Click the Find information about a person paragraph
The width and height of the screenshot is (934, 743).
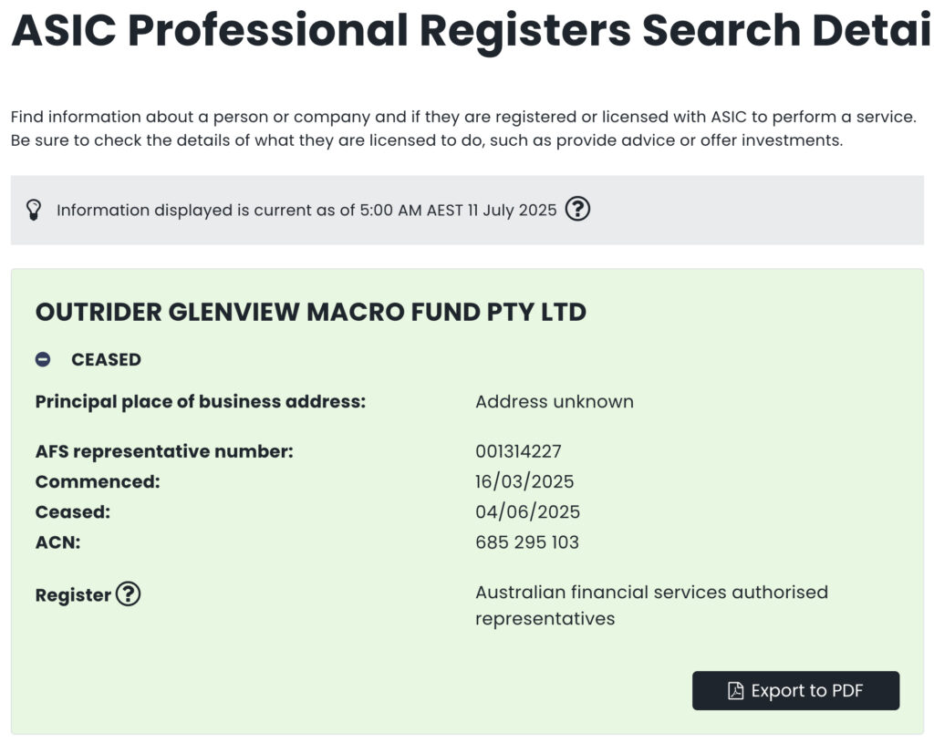(x=463, y=129)
